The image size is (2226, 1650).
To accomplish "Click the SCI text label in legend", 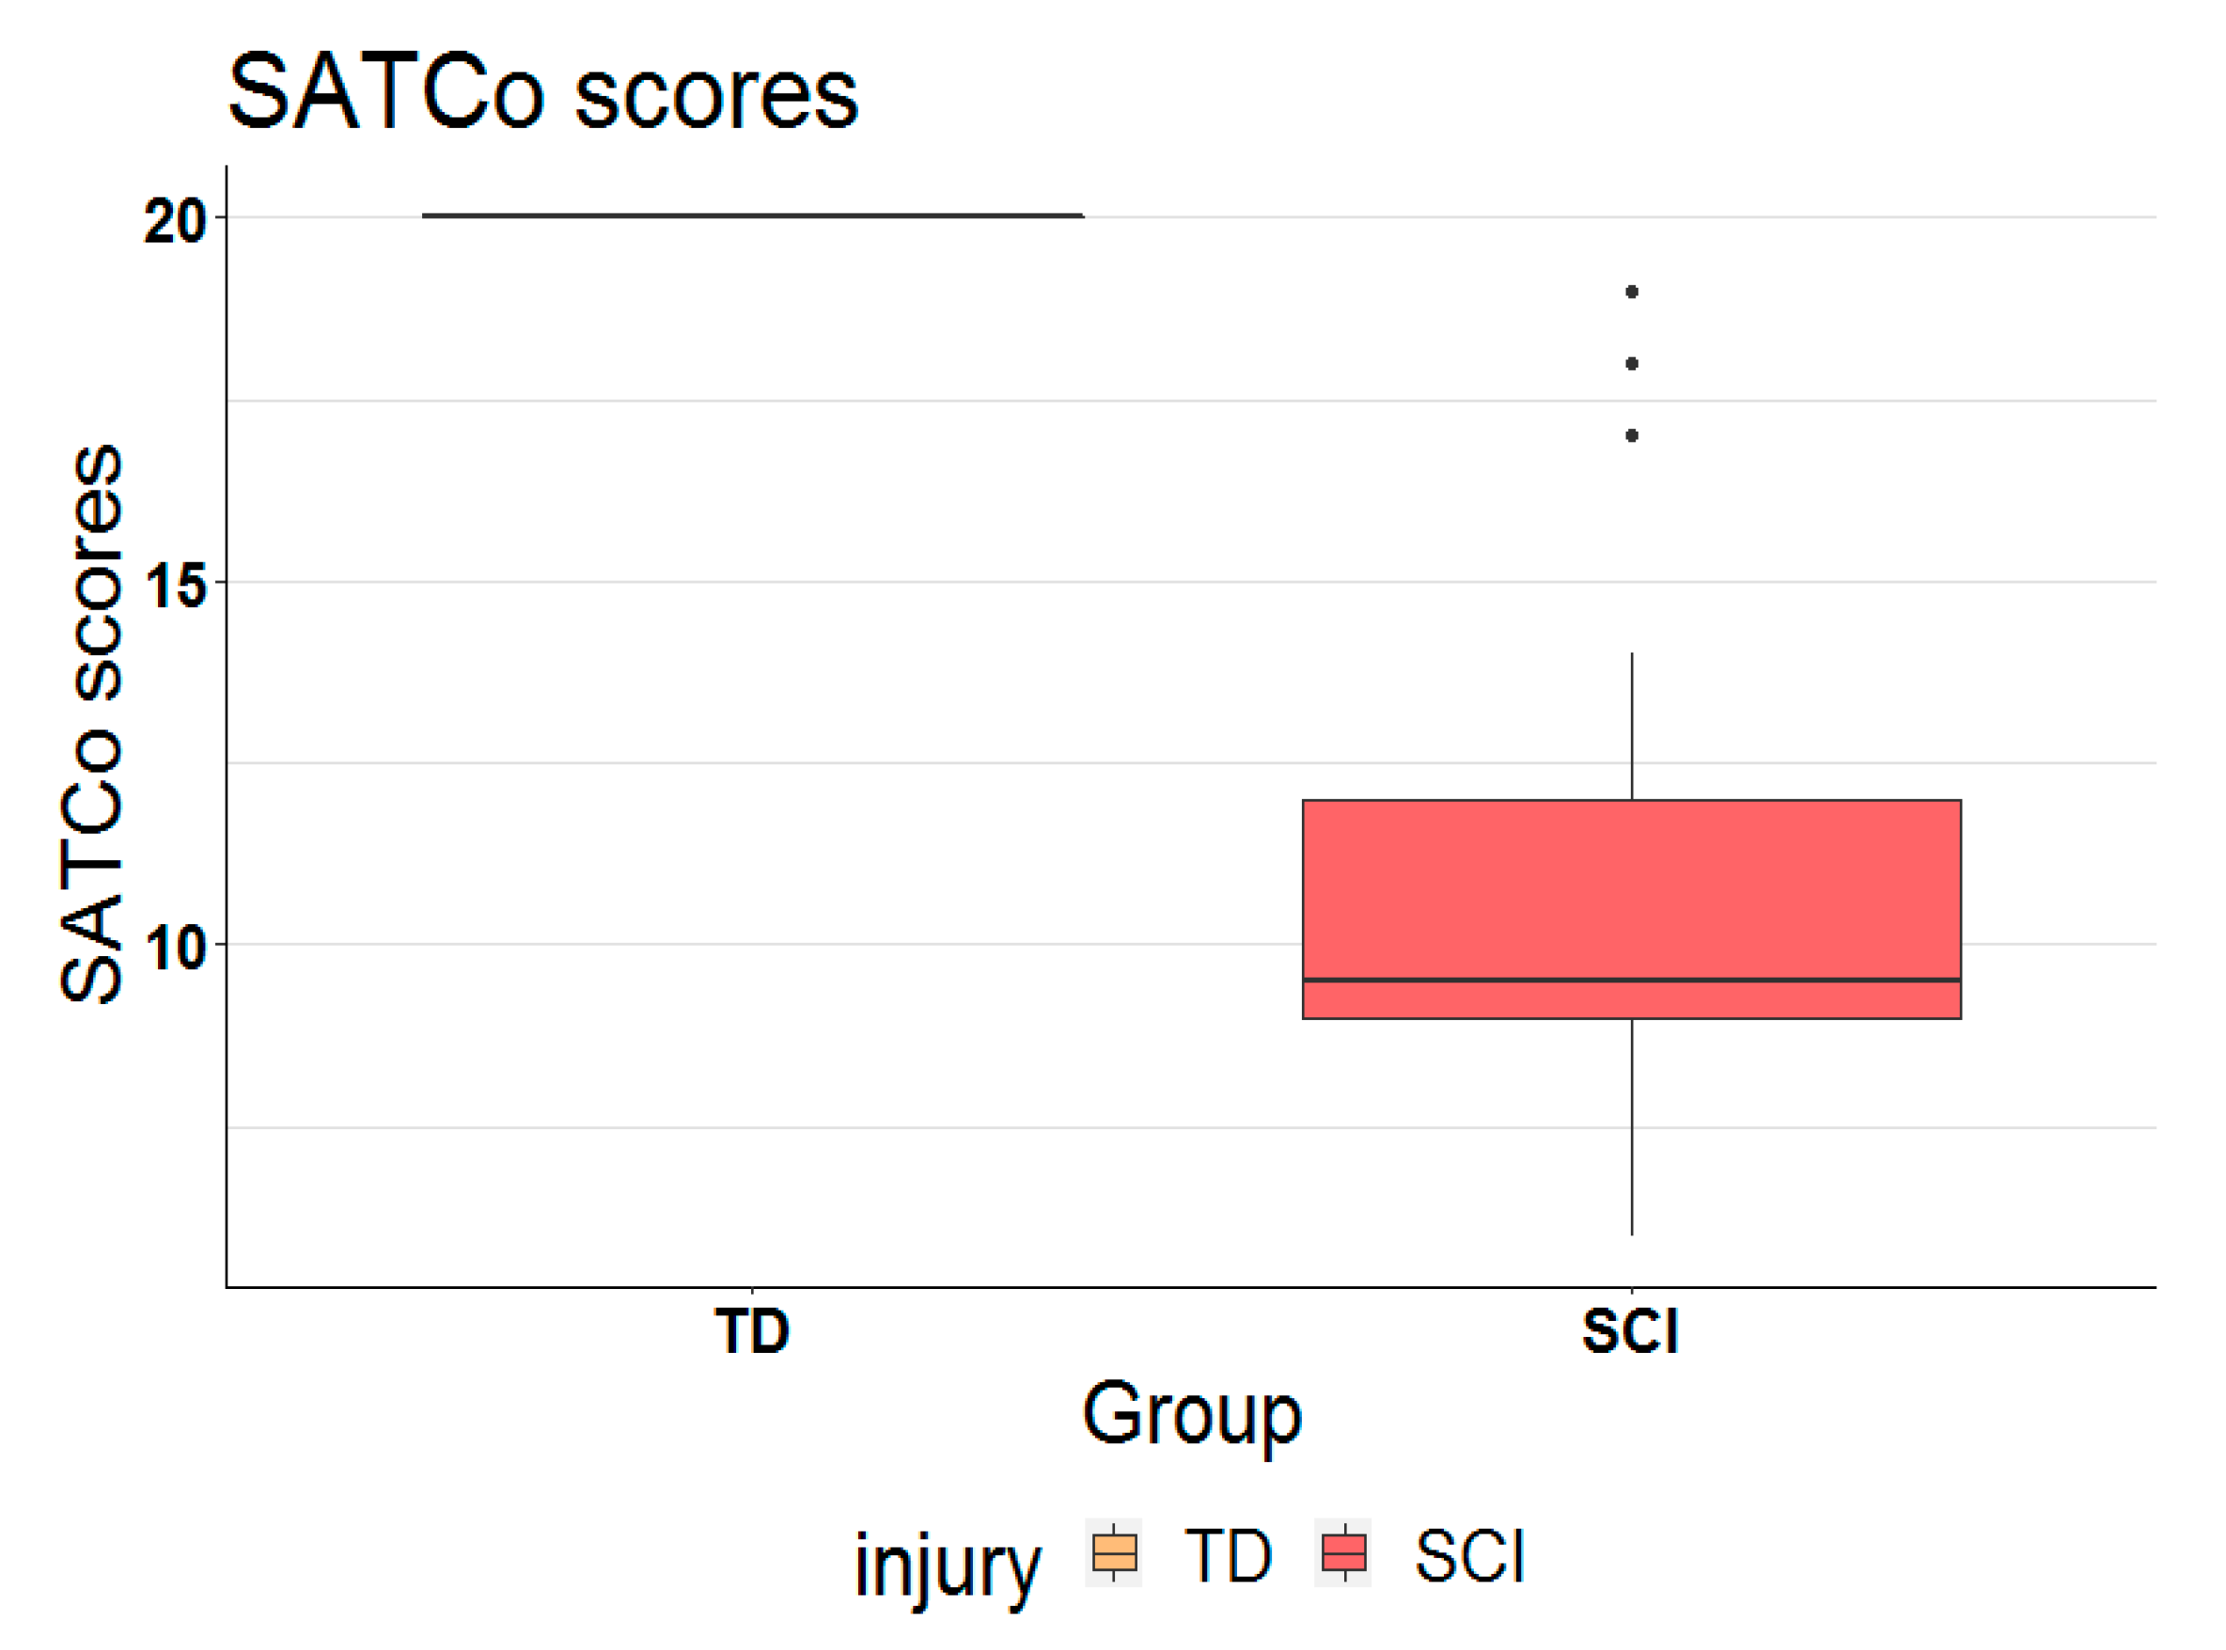I will click(1469, 1556).
